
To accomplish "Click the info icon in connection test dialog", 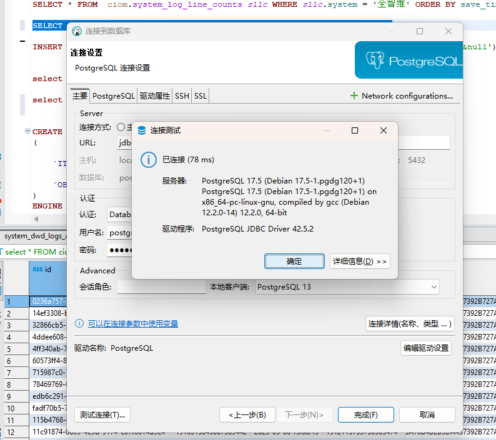I will [x=148, y=160].
